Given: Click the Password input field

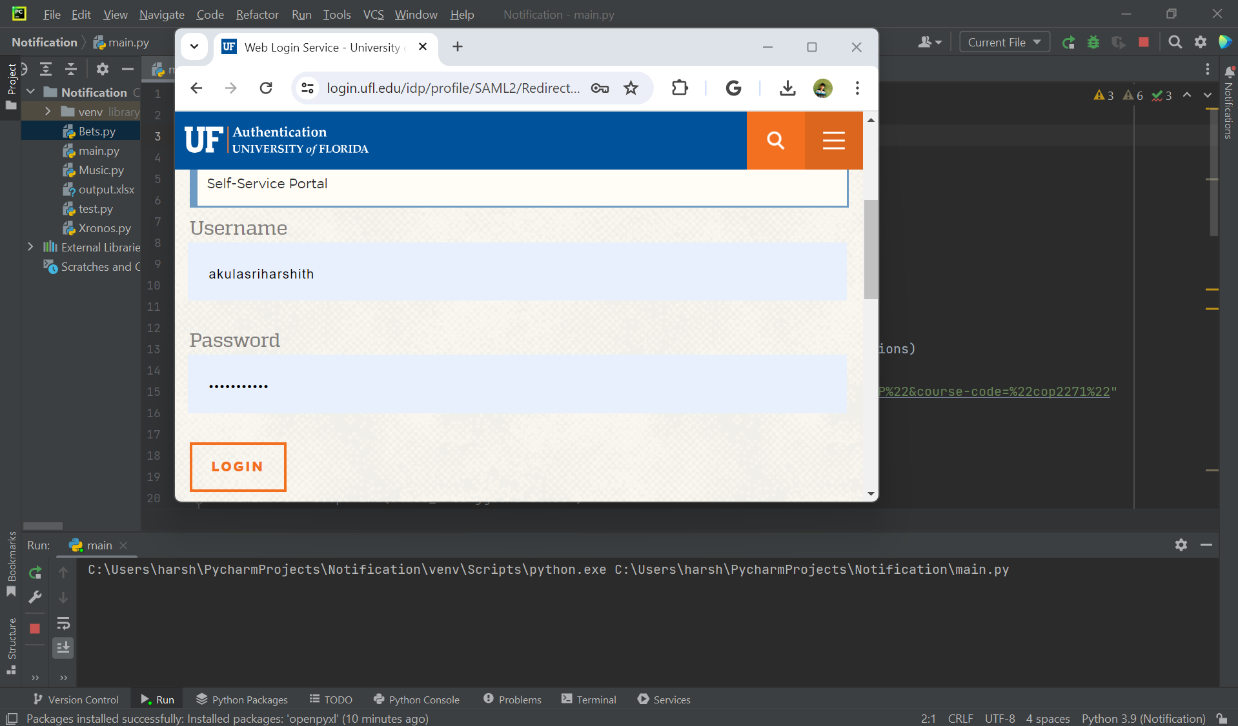Looking at the screenshot, I should point(518,384).
